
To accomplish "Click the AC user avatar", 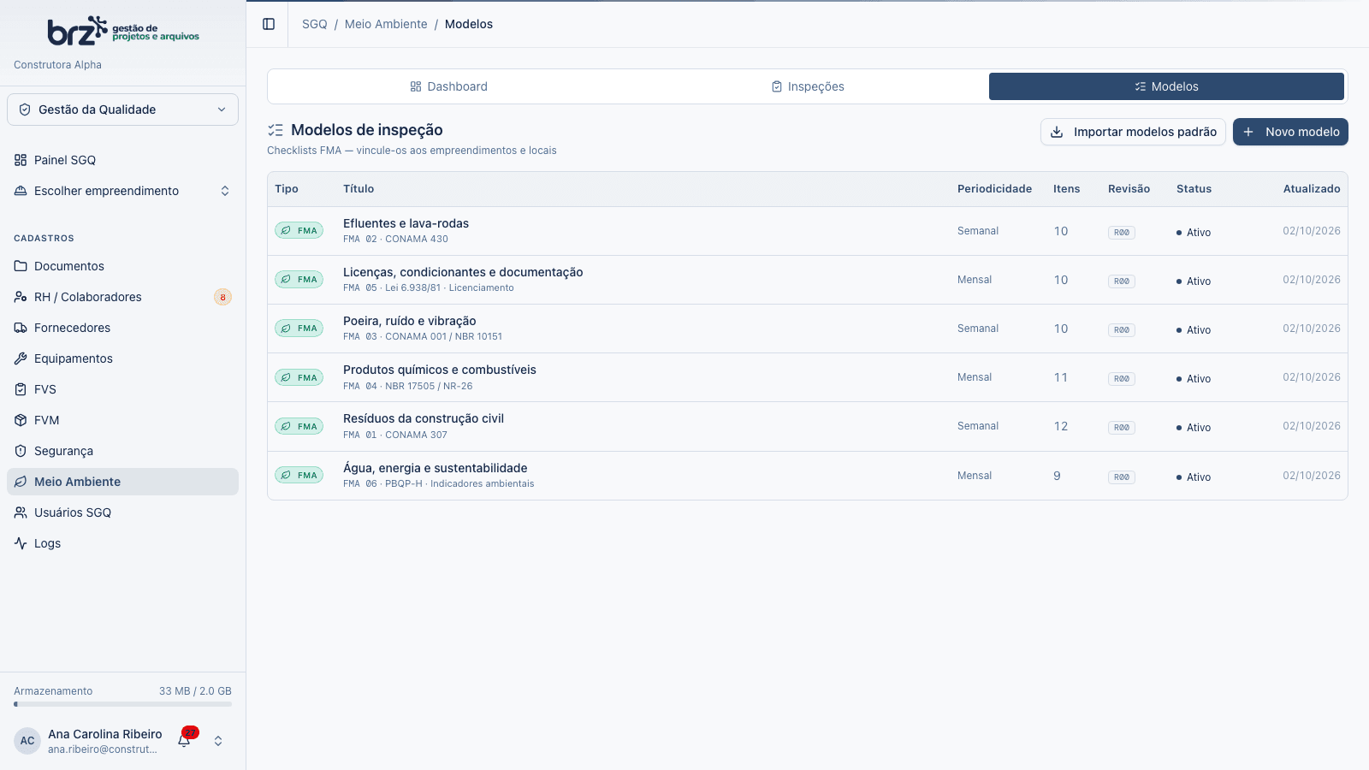I will tap(27, 741).
